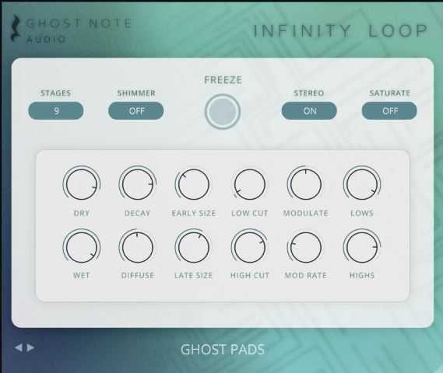Click the Mod Rate knob
The height and width of the screenshot is (373, 443).
coord(306,248)
